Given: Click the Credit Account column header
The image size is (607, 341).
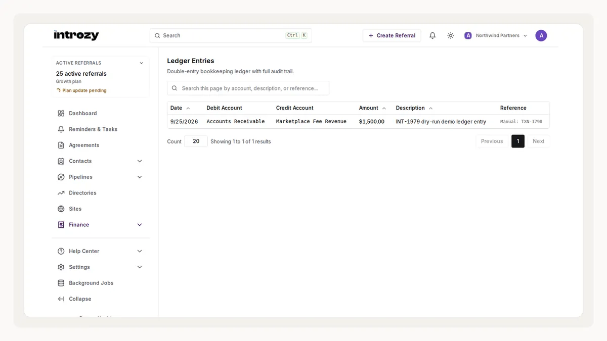Looking at the screenshot, I should click(295, 108).
